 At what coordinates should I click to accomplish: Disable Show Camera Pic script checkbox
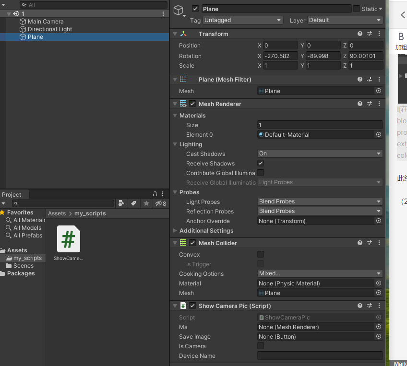point(192,306)
